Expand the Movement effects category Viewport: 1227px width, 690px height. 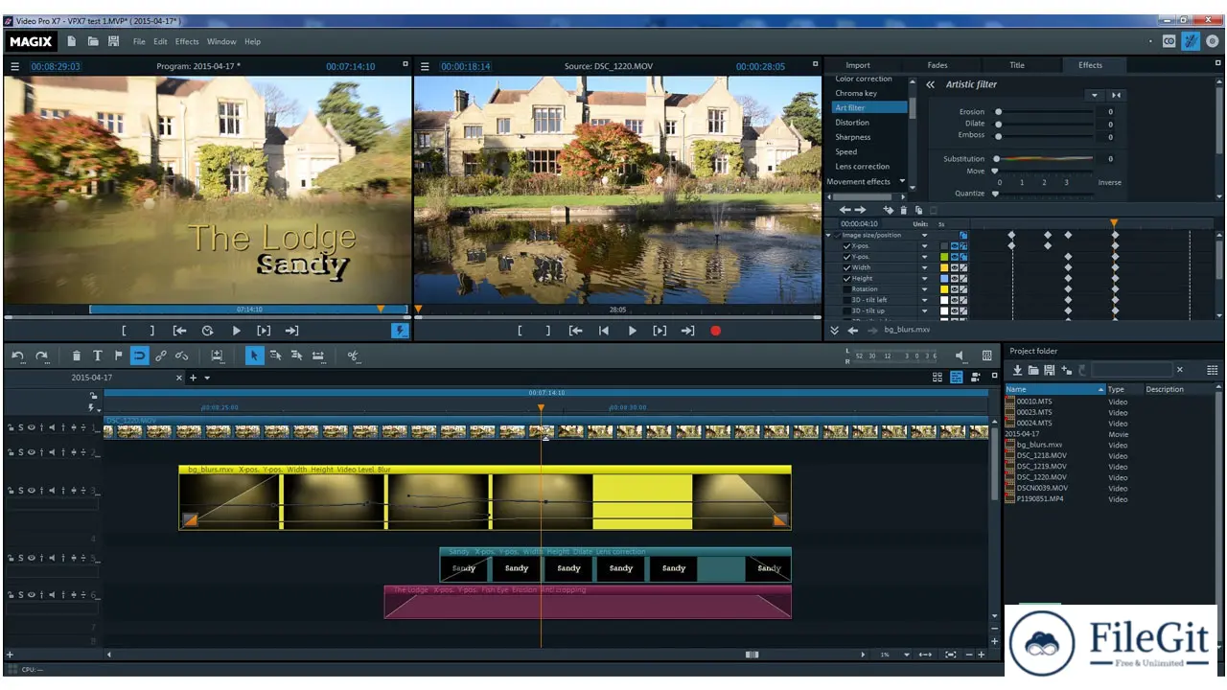902,181
